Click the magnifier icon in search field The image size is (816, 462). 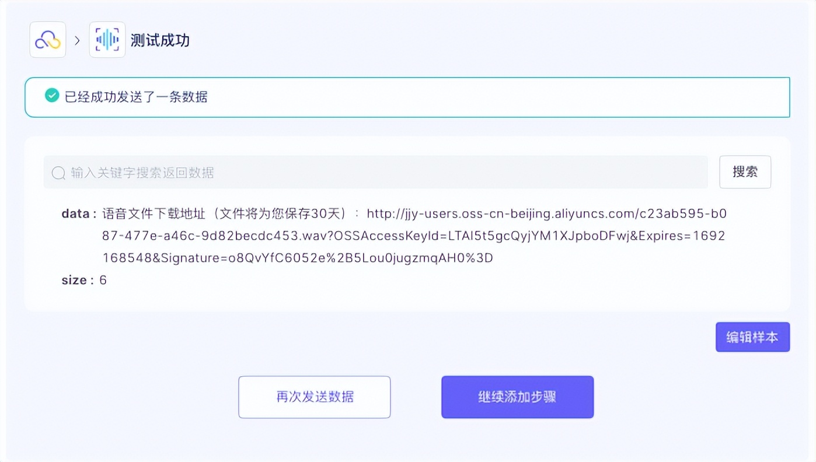58,173
